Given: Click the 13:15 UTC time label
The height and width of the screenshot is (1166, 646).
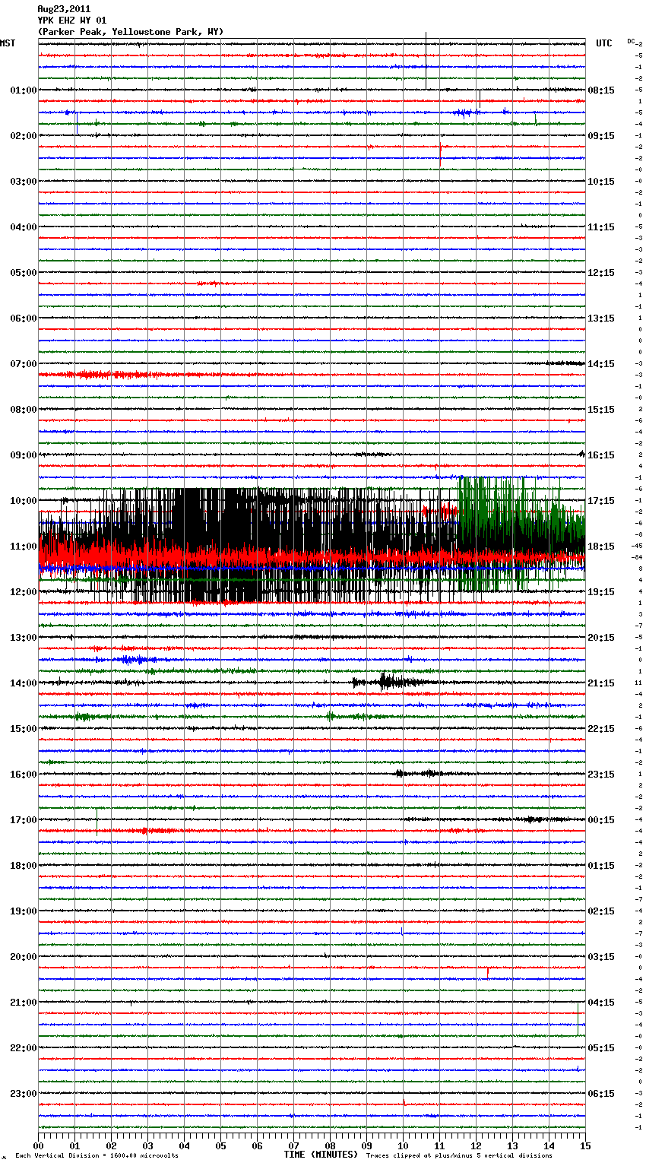Looking at the screenshot, I should (x=601, y=318).
